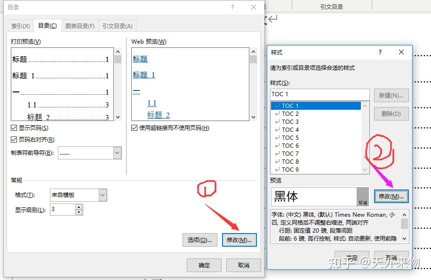Open the 格式(T) 来自模板 dropdown
431x280 pixels.
pos(103,195)
